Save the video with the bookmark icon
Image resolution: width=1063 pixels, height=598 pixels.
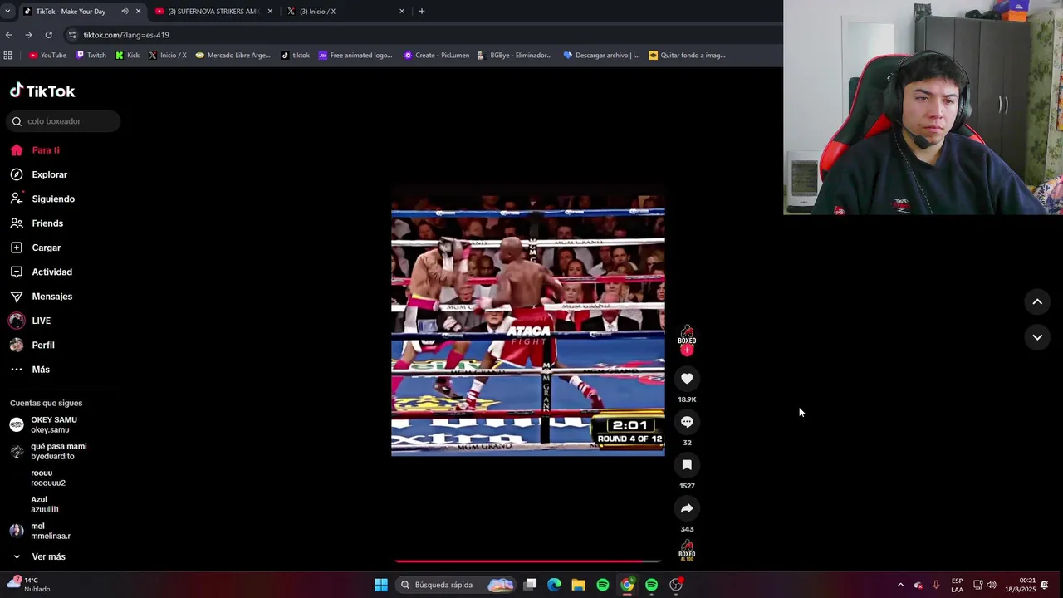687,465
